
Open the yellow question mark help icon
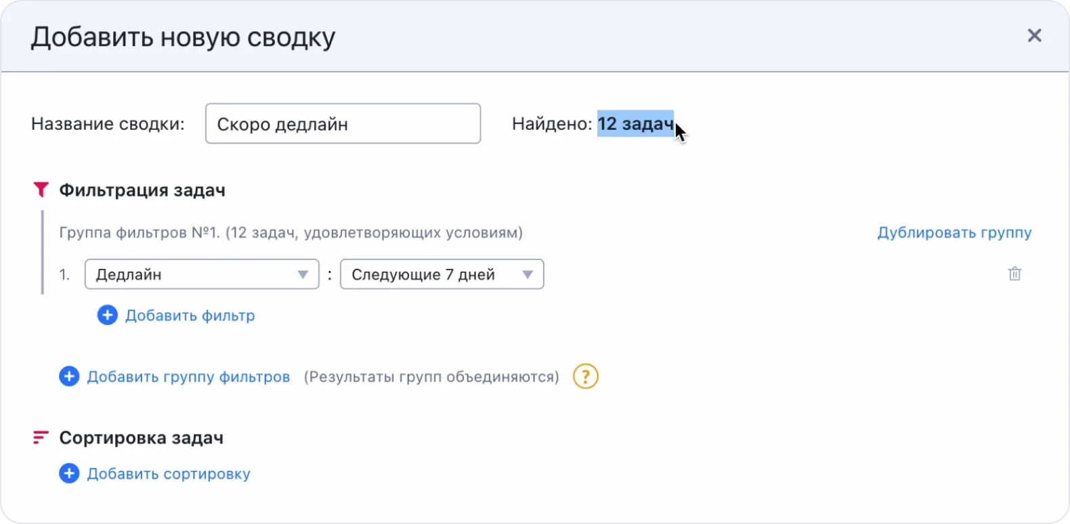585,376
